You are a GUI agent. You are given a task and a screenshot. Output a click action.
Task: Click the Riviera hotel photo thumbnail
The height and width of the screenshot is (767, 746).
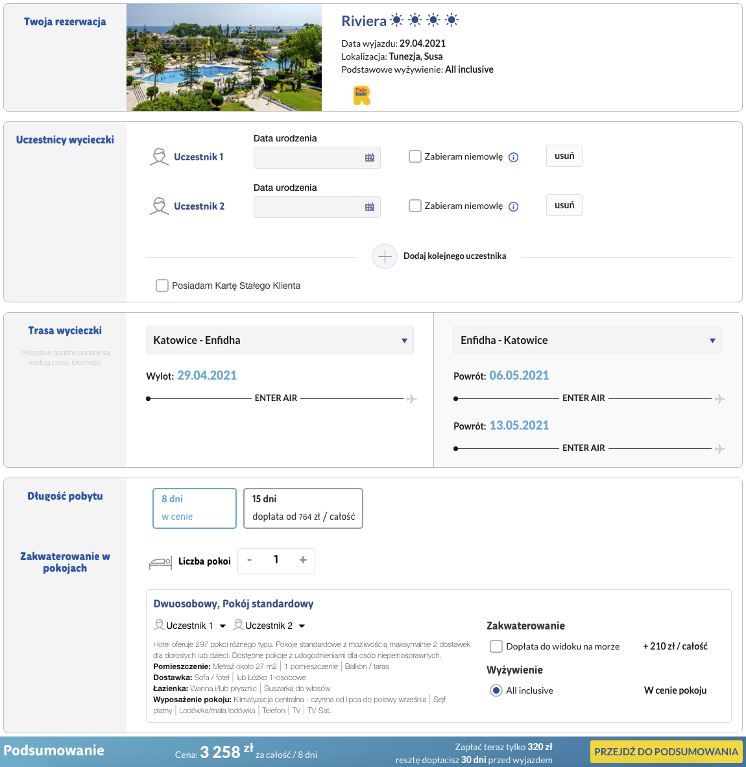(x=224, y=58)
